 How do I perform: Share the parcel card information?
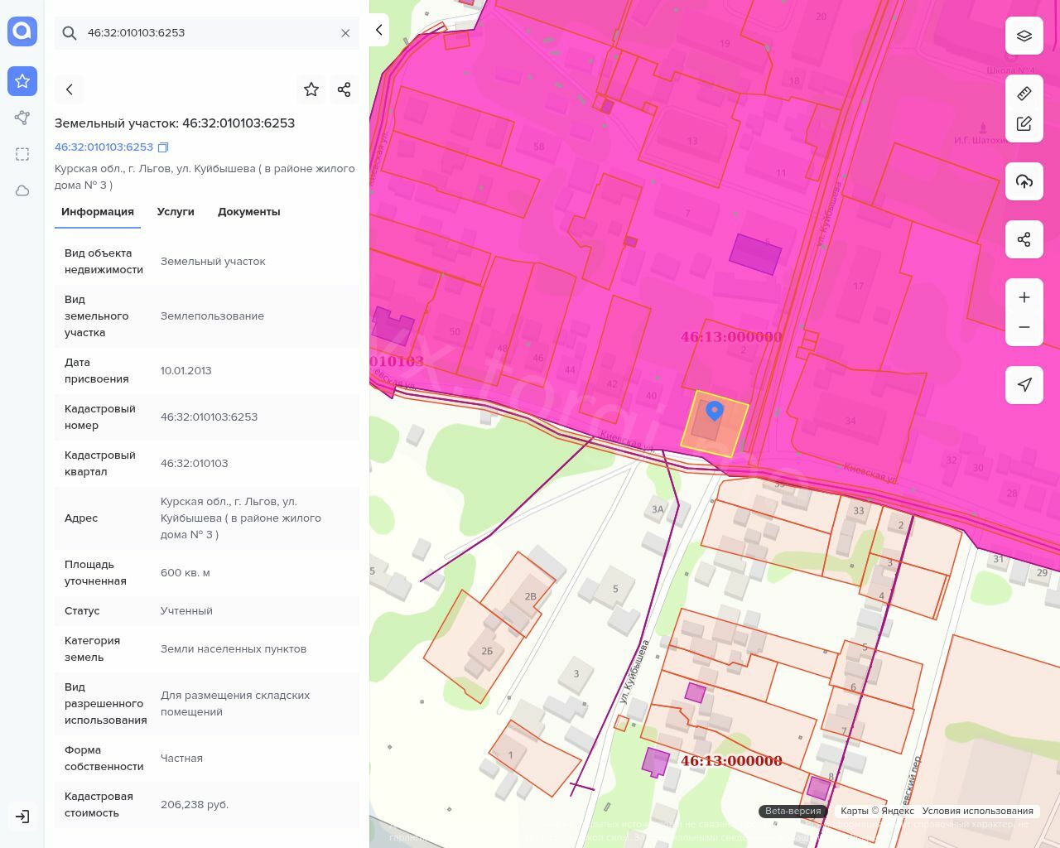344,89
